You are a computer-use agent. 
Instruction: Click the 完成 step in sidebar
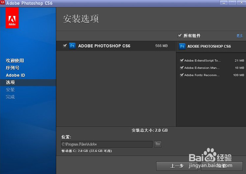[x=10, y=97]
